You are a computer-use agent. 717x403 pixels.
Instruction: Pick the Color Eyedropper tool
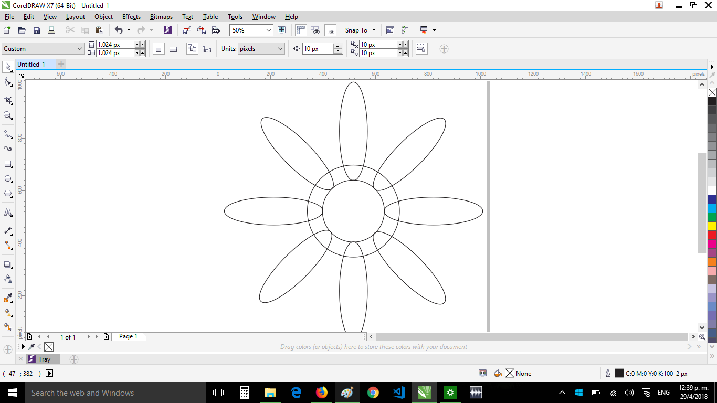[x=8, y=298]
